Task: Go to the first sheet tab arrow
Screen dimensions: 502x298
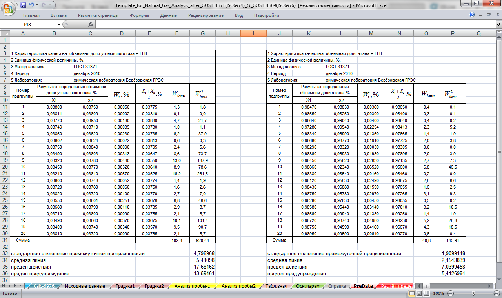Action: 4,286
